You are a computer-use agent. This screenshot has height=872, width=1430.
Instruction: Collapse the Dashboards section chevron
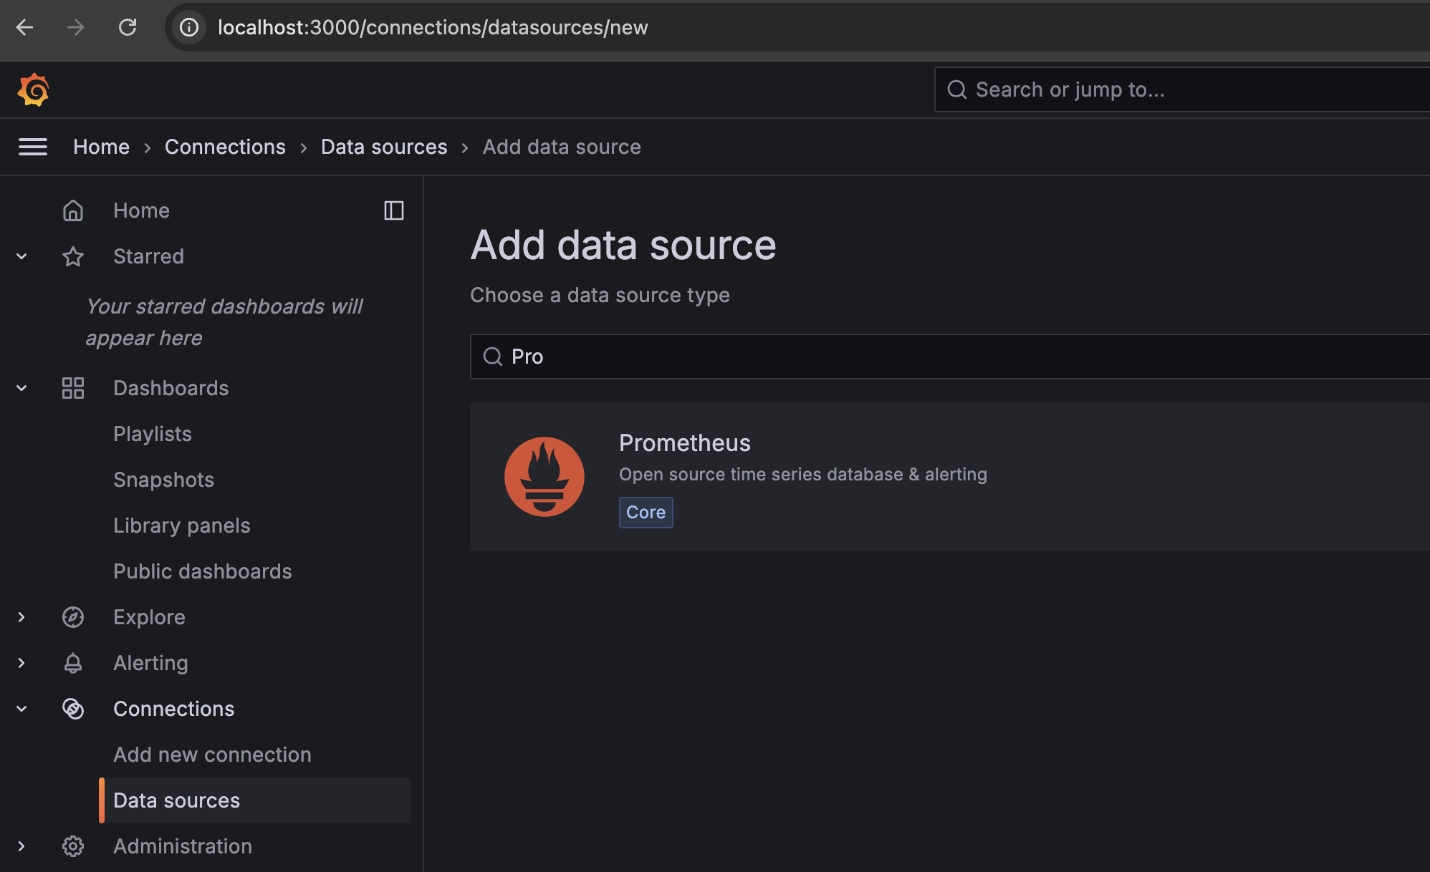(x=21, y=388)
